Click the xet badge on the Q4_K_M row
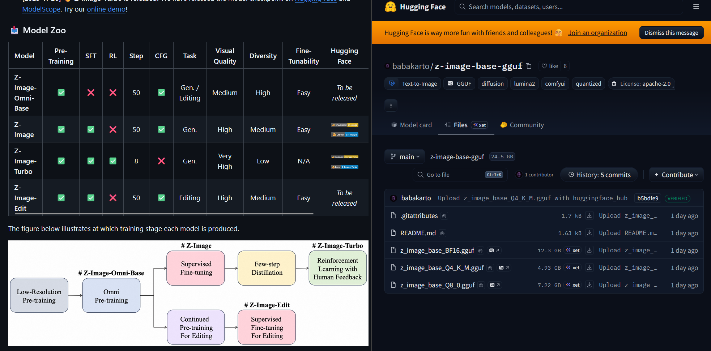711x351 pixels. tap(573, 267)
